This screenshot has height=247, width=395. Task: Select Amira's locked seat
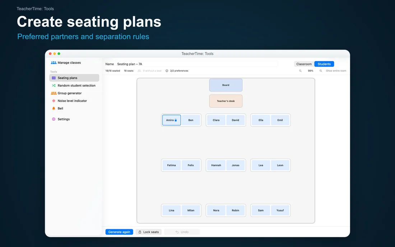[x=172, y=120]
